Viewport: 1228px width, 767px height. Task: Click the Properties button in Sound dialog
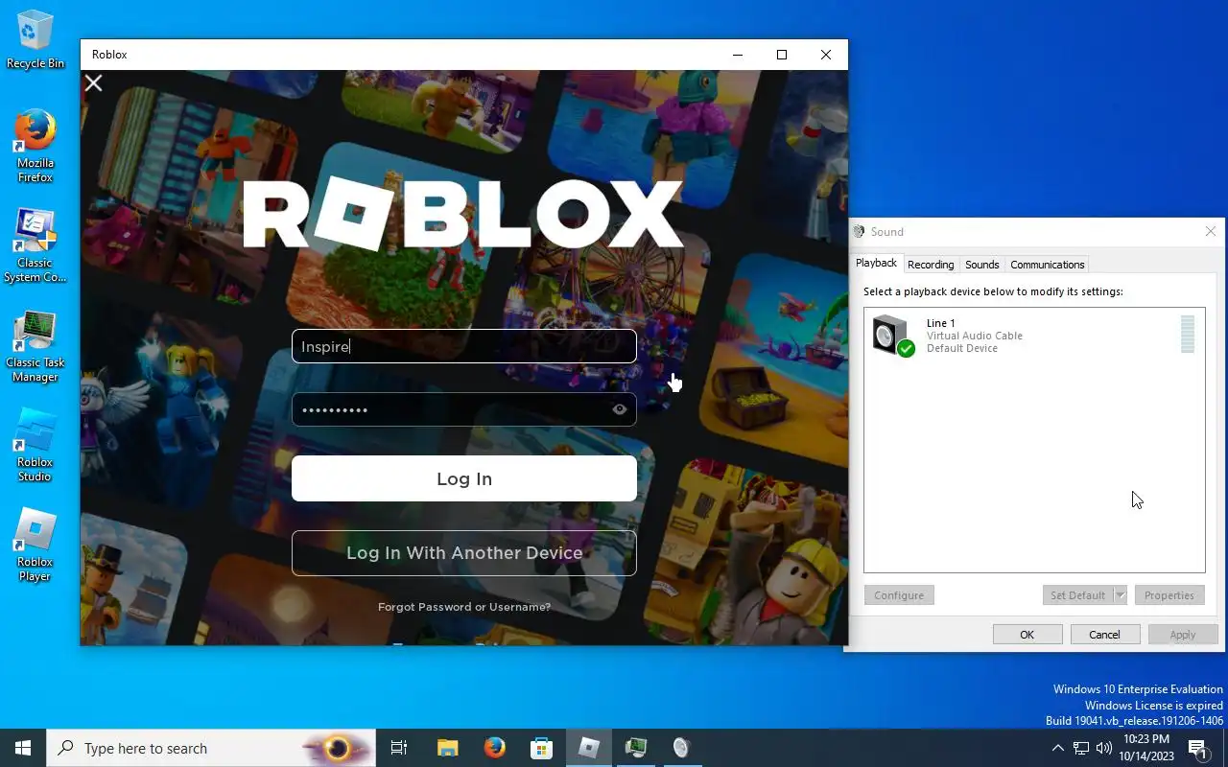point(1169,595)
